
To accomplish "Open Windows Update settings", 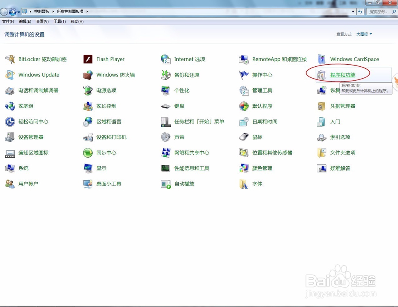I will (39, 75).
